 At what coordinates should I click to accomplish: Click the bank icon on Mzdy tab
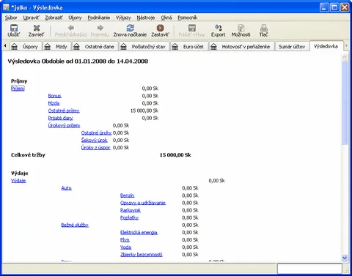coord(48,46)
